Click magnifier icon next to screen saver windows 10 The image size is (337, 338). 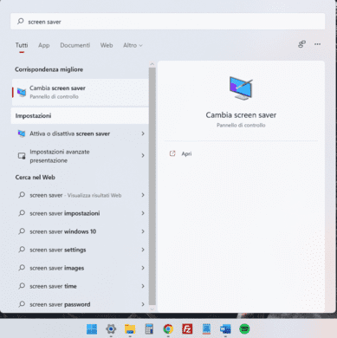22,231
